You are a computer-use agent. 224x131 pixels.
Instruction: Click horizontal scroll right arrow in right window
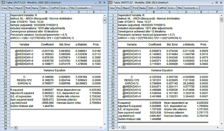click(x=218, y=127)
